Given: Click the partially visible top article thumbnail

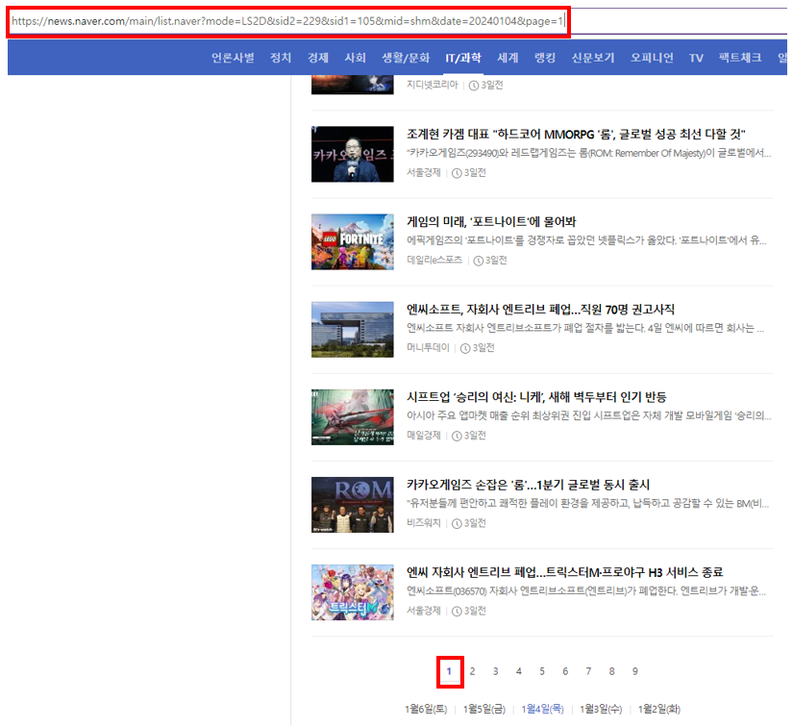Looking at the screenshot, I should [353, 85].
